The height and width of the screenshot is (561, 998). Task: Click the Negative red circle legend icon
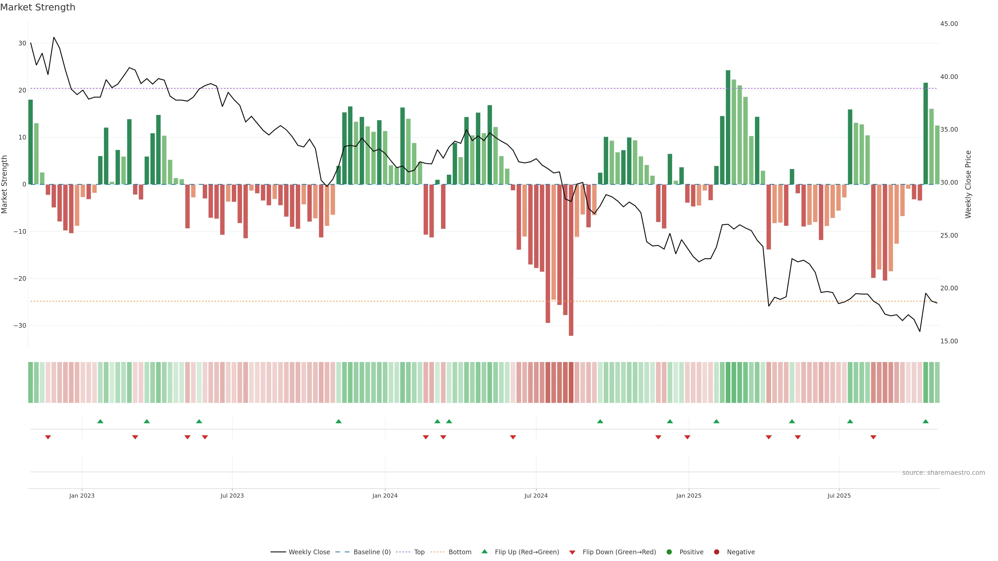tap(716, 552)
